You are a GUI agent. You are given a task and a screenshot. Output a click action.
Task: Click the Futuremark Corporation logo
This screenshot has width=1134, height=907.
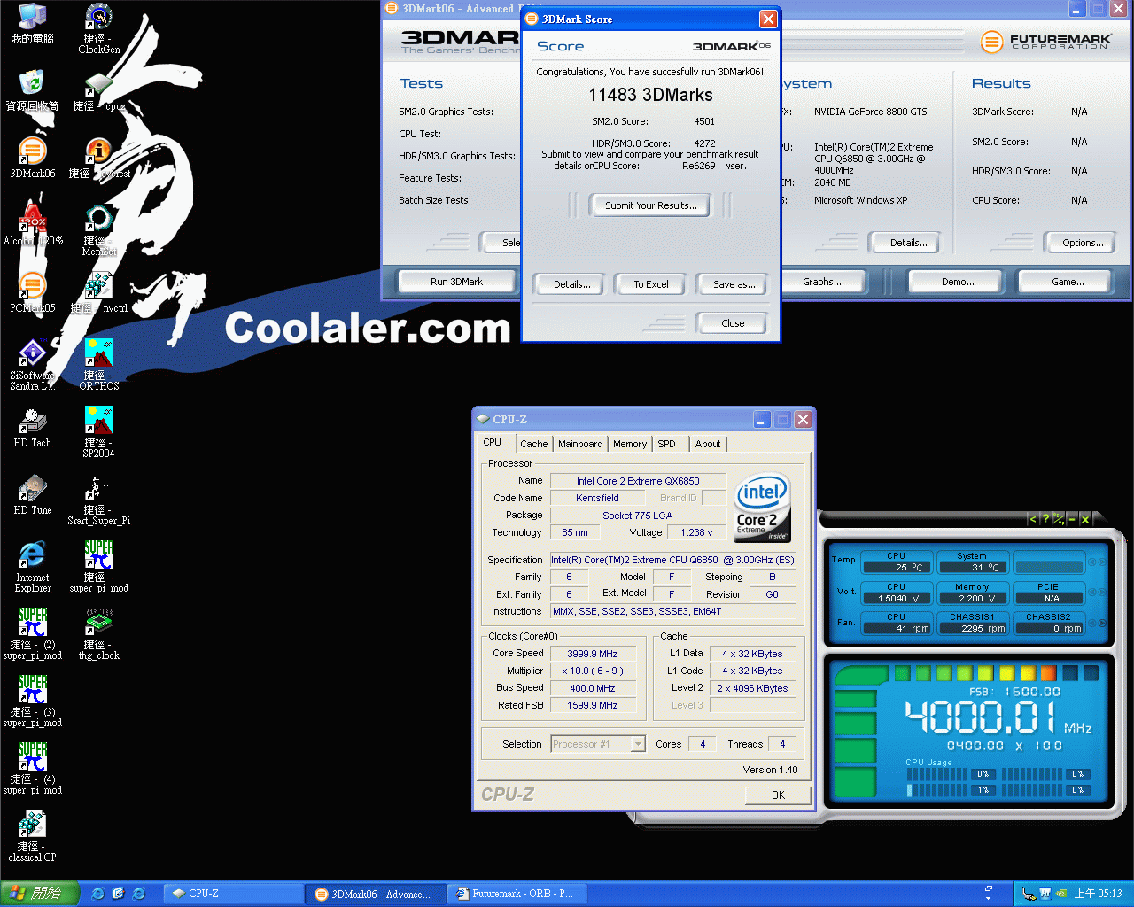1045,41
